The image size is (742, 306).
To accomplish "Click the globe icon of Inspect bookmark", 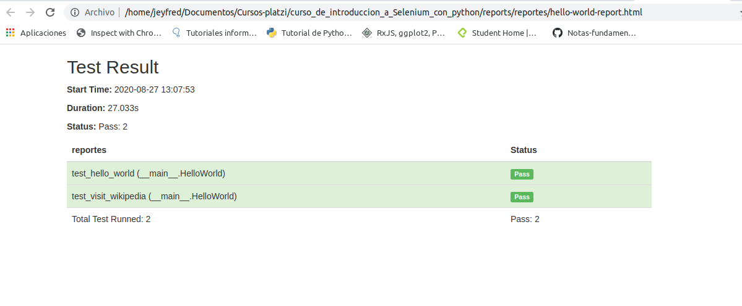I will pos(81,33).
